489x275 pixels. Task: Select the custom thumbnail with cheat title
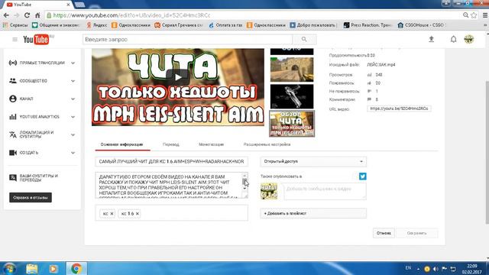click(x=292, y=124)
